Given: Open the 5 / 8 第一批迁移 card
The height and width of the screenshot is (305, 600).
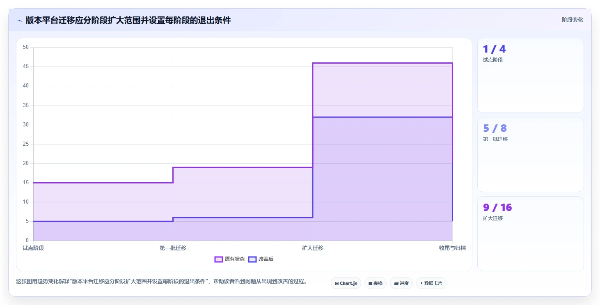Looking at the screenshot, I should pos(531,154).
